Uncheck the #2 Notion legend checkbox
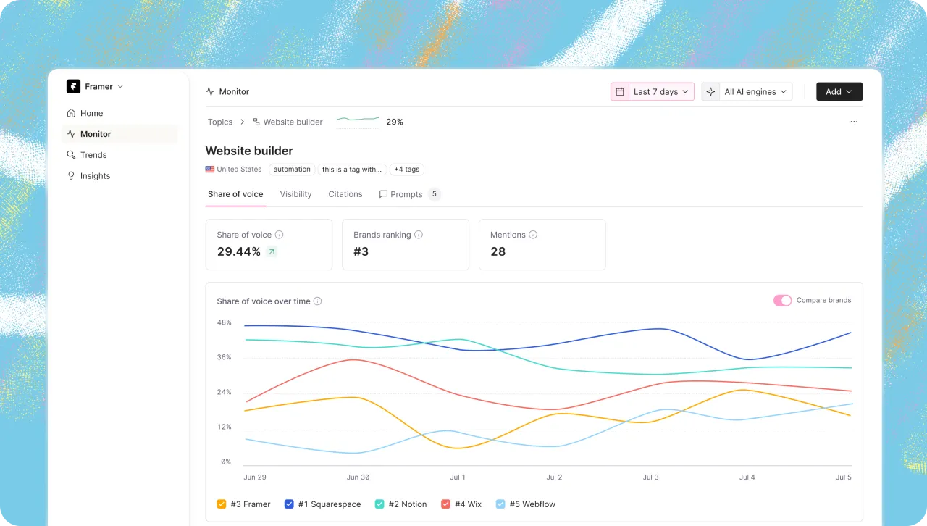The height and width of the screenshot is (526, 927). coord(379,504)
